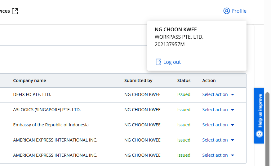Click the smiley face feedback icon
Viewport: 271px width, 166px height.
coord(259,134)
